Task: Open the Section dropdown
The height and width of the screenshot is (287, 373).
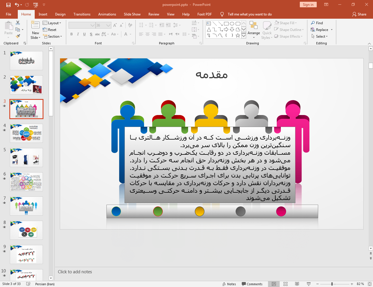Action: tap(52, 36)
